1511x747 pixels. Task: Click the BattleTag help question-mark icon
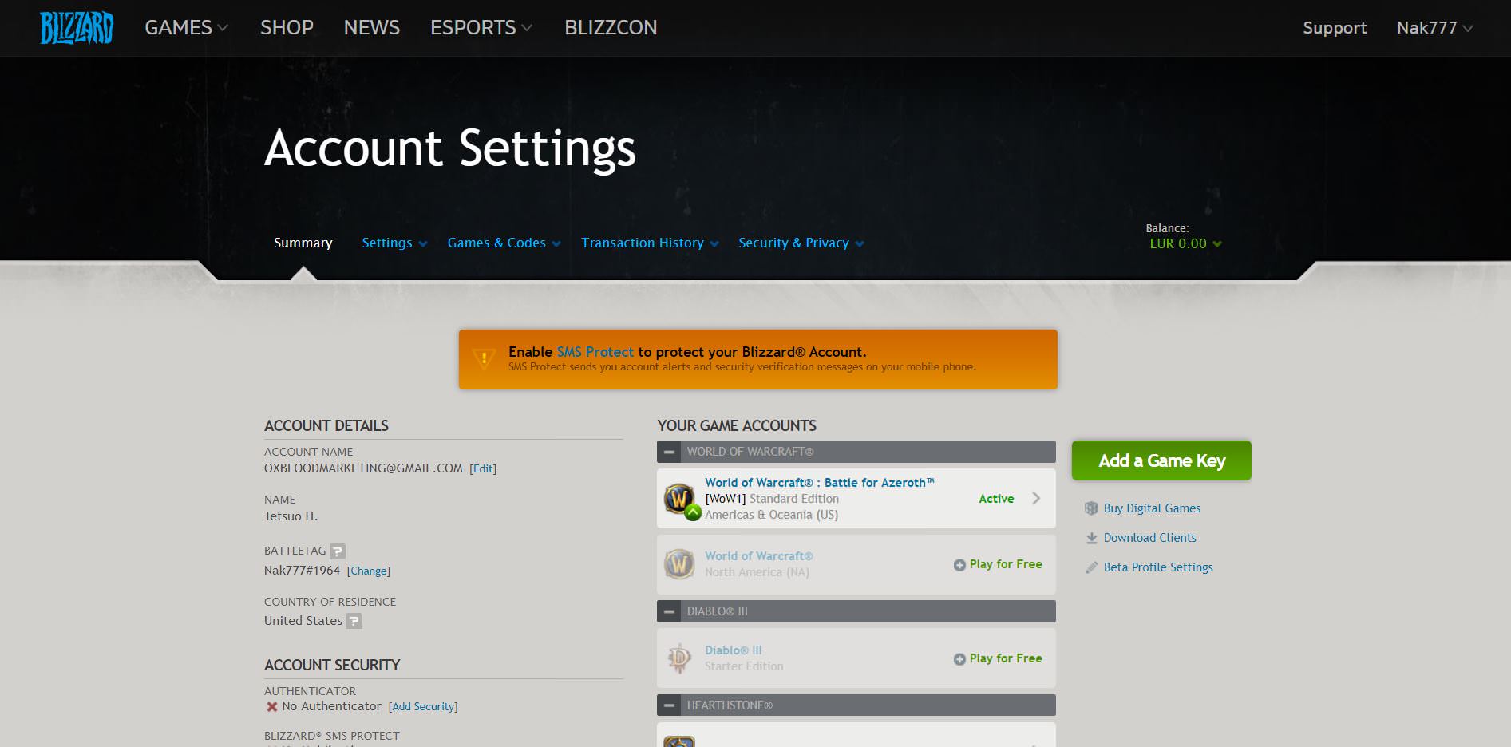coord(338,551)
